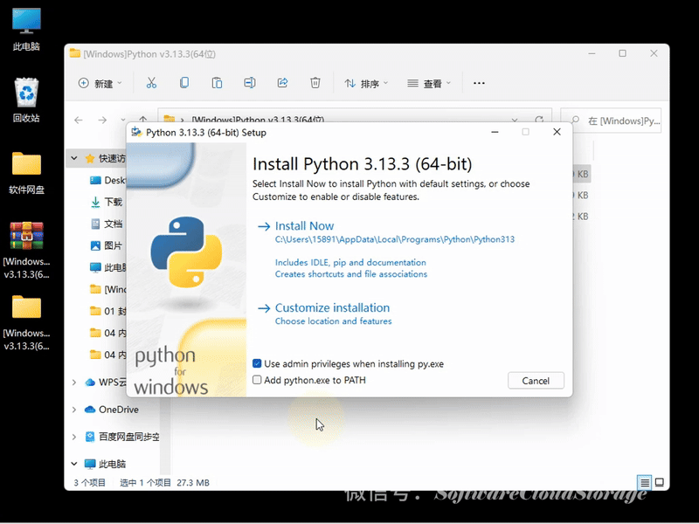Click the copy icon in Explorer toolbar
This screenshot has width=699, height=524.
point(183,83)
